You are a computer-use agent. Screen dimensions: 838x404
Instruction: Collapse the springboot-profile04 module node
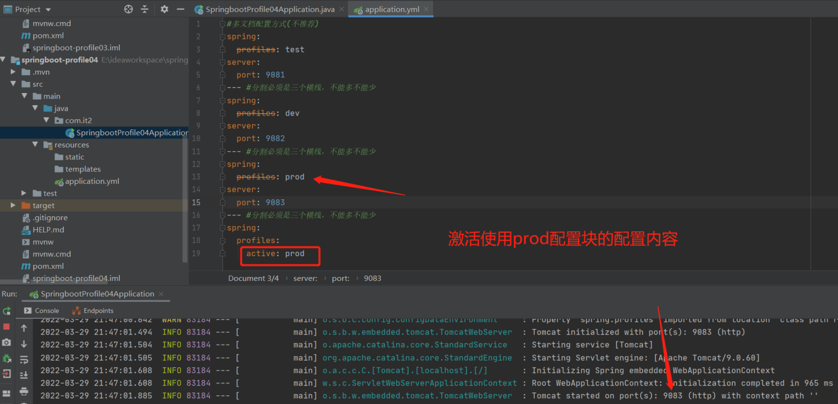coord(3,59)
